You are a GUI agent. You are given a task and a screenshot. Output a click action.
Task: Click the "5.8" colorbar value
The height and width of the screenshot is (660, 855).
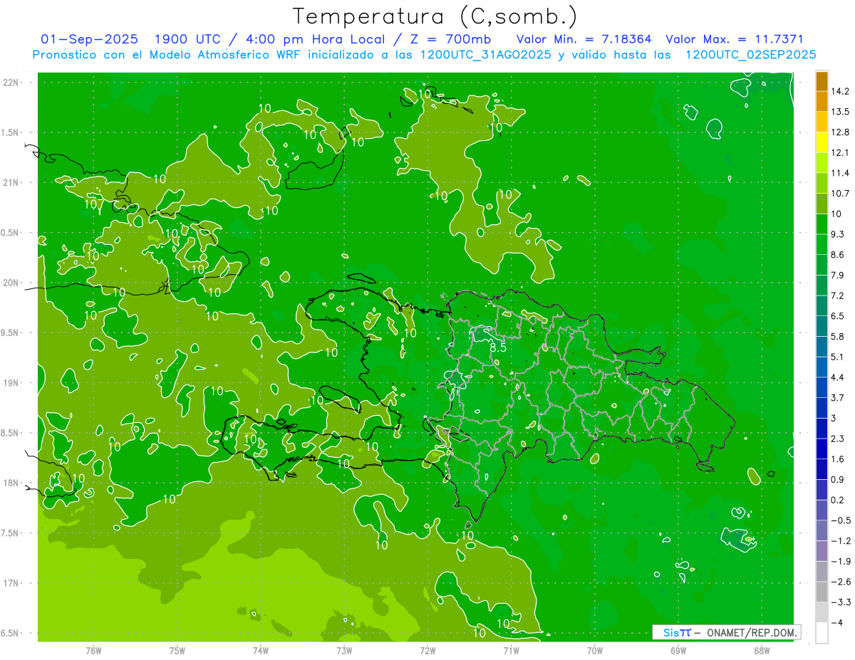pos(837,336)
